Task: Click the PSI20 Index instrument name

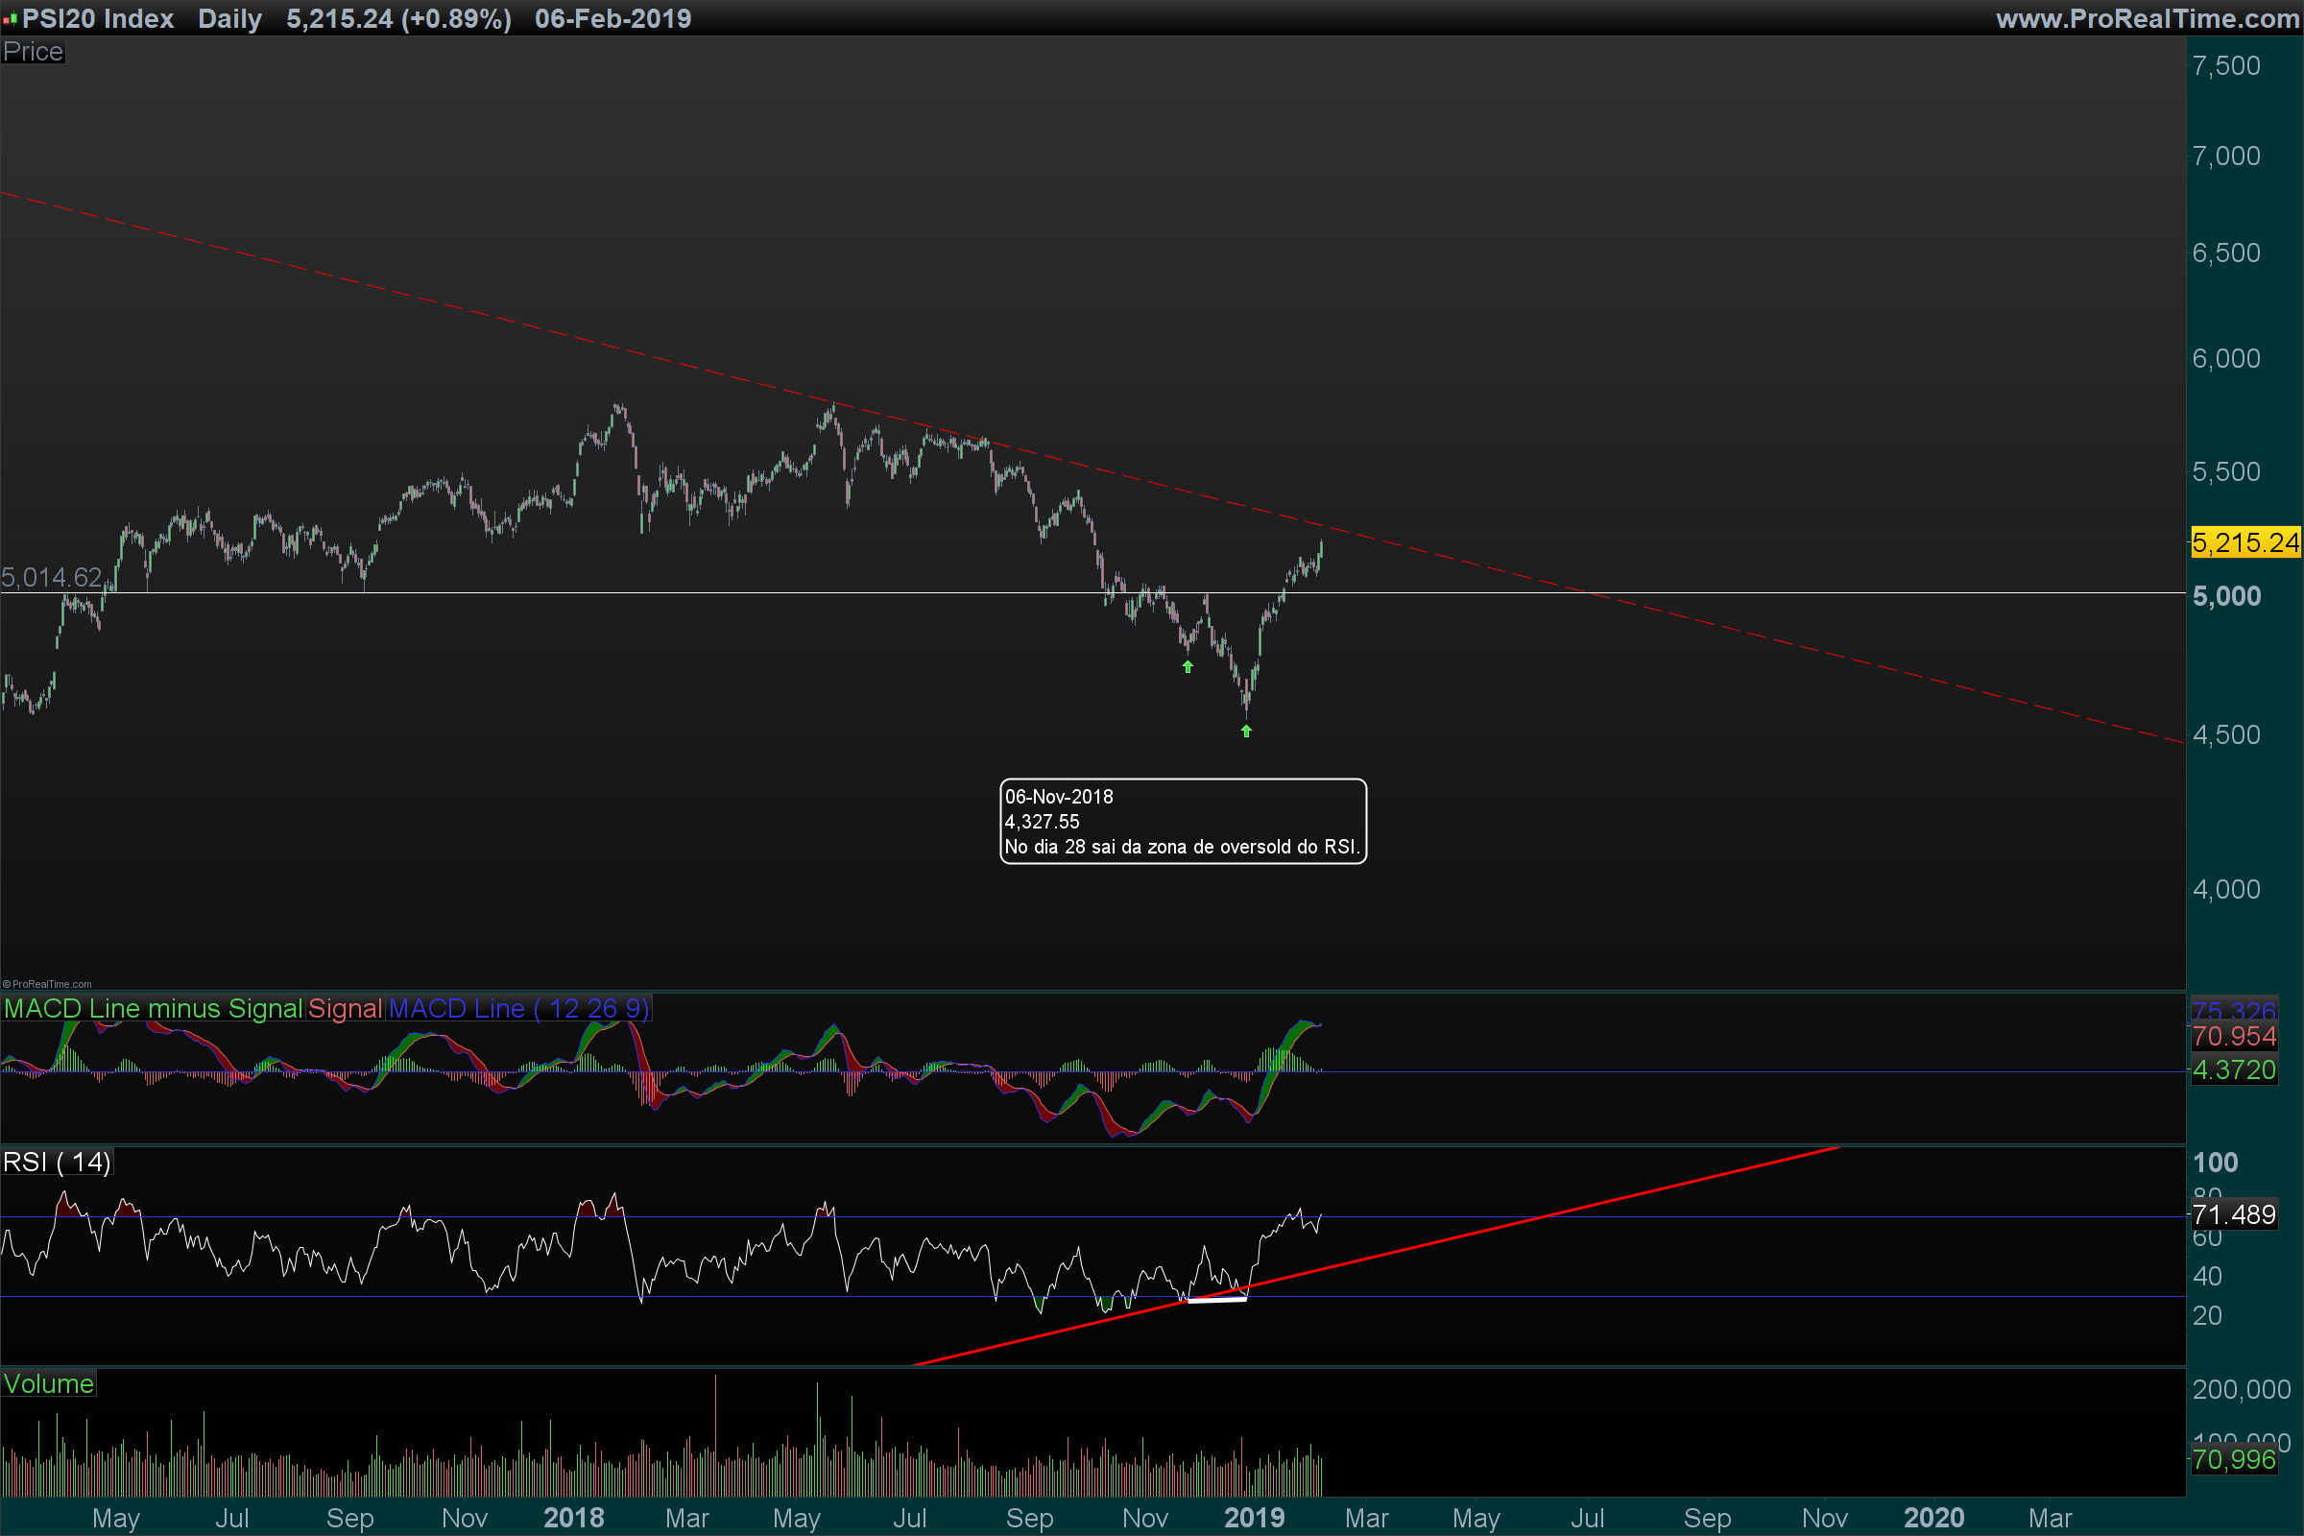Action: (x=98, y=18)
